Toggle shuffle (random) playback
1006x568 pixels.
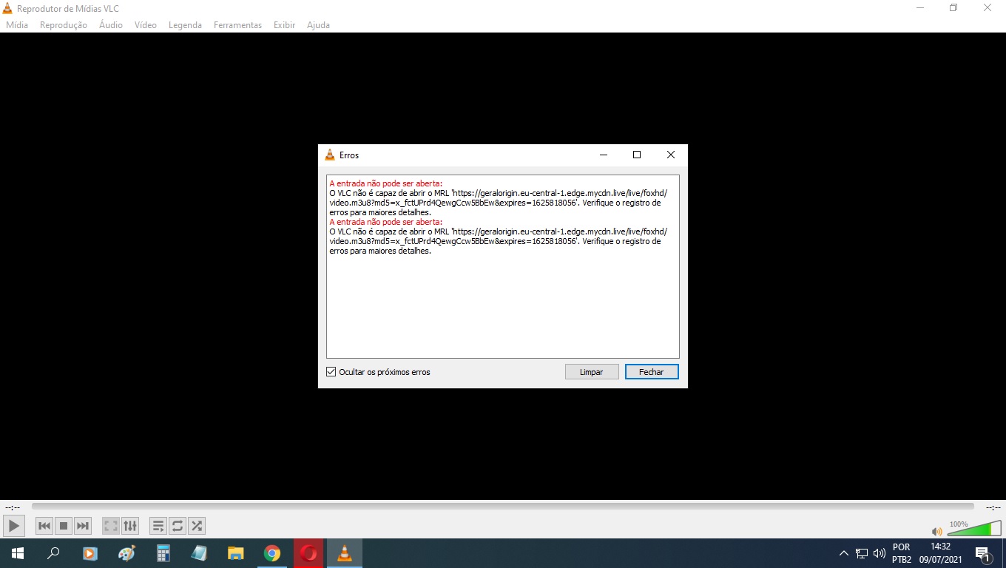point(197,526)
